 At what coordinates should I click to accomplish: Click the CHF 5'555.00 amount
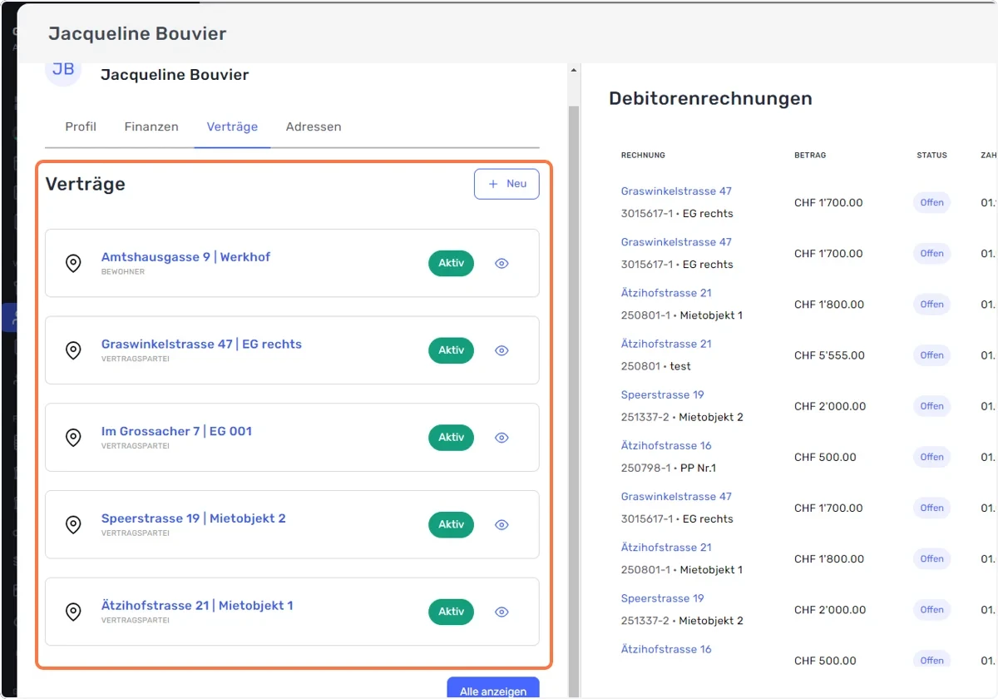(829, 355)
